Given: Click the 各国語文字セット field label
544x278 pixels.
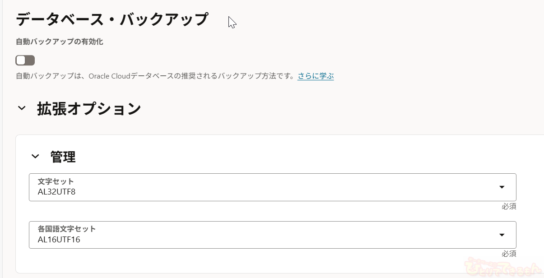Looking at the screenshot, I should (x=67, y=229).
